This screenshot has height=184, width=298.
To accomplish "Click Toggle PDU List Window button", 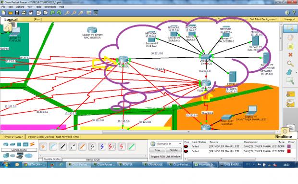I will click(x=165, y=157).
